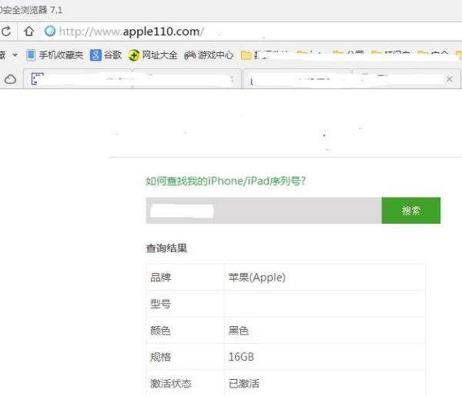Click the 规格 row label
This screenshot has width=462, height=396.
pyautogui.click(x=161, y=357)
